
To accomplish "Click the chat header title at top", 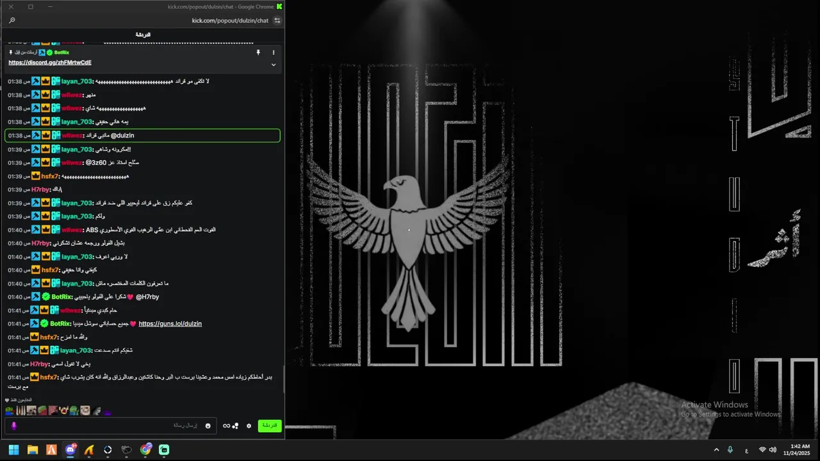I will [x=143, y=35].
